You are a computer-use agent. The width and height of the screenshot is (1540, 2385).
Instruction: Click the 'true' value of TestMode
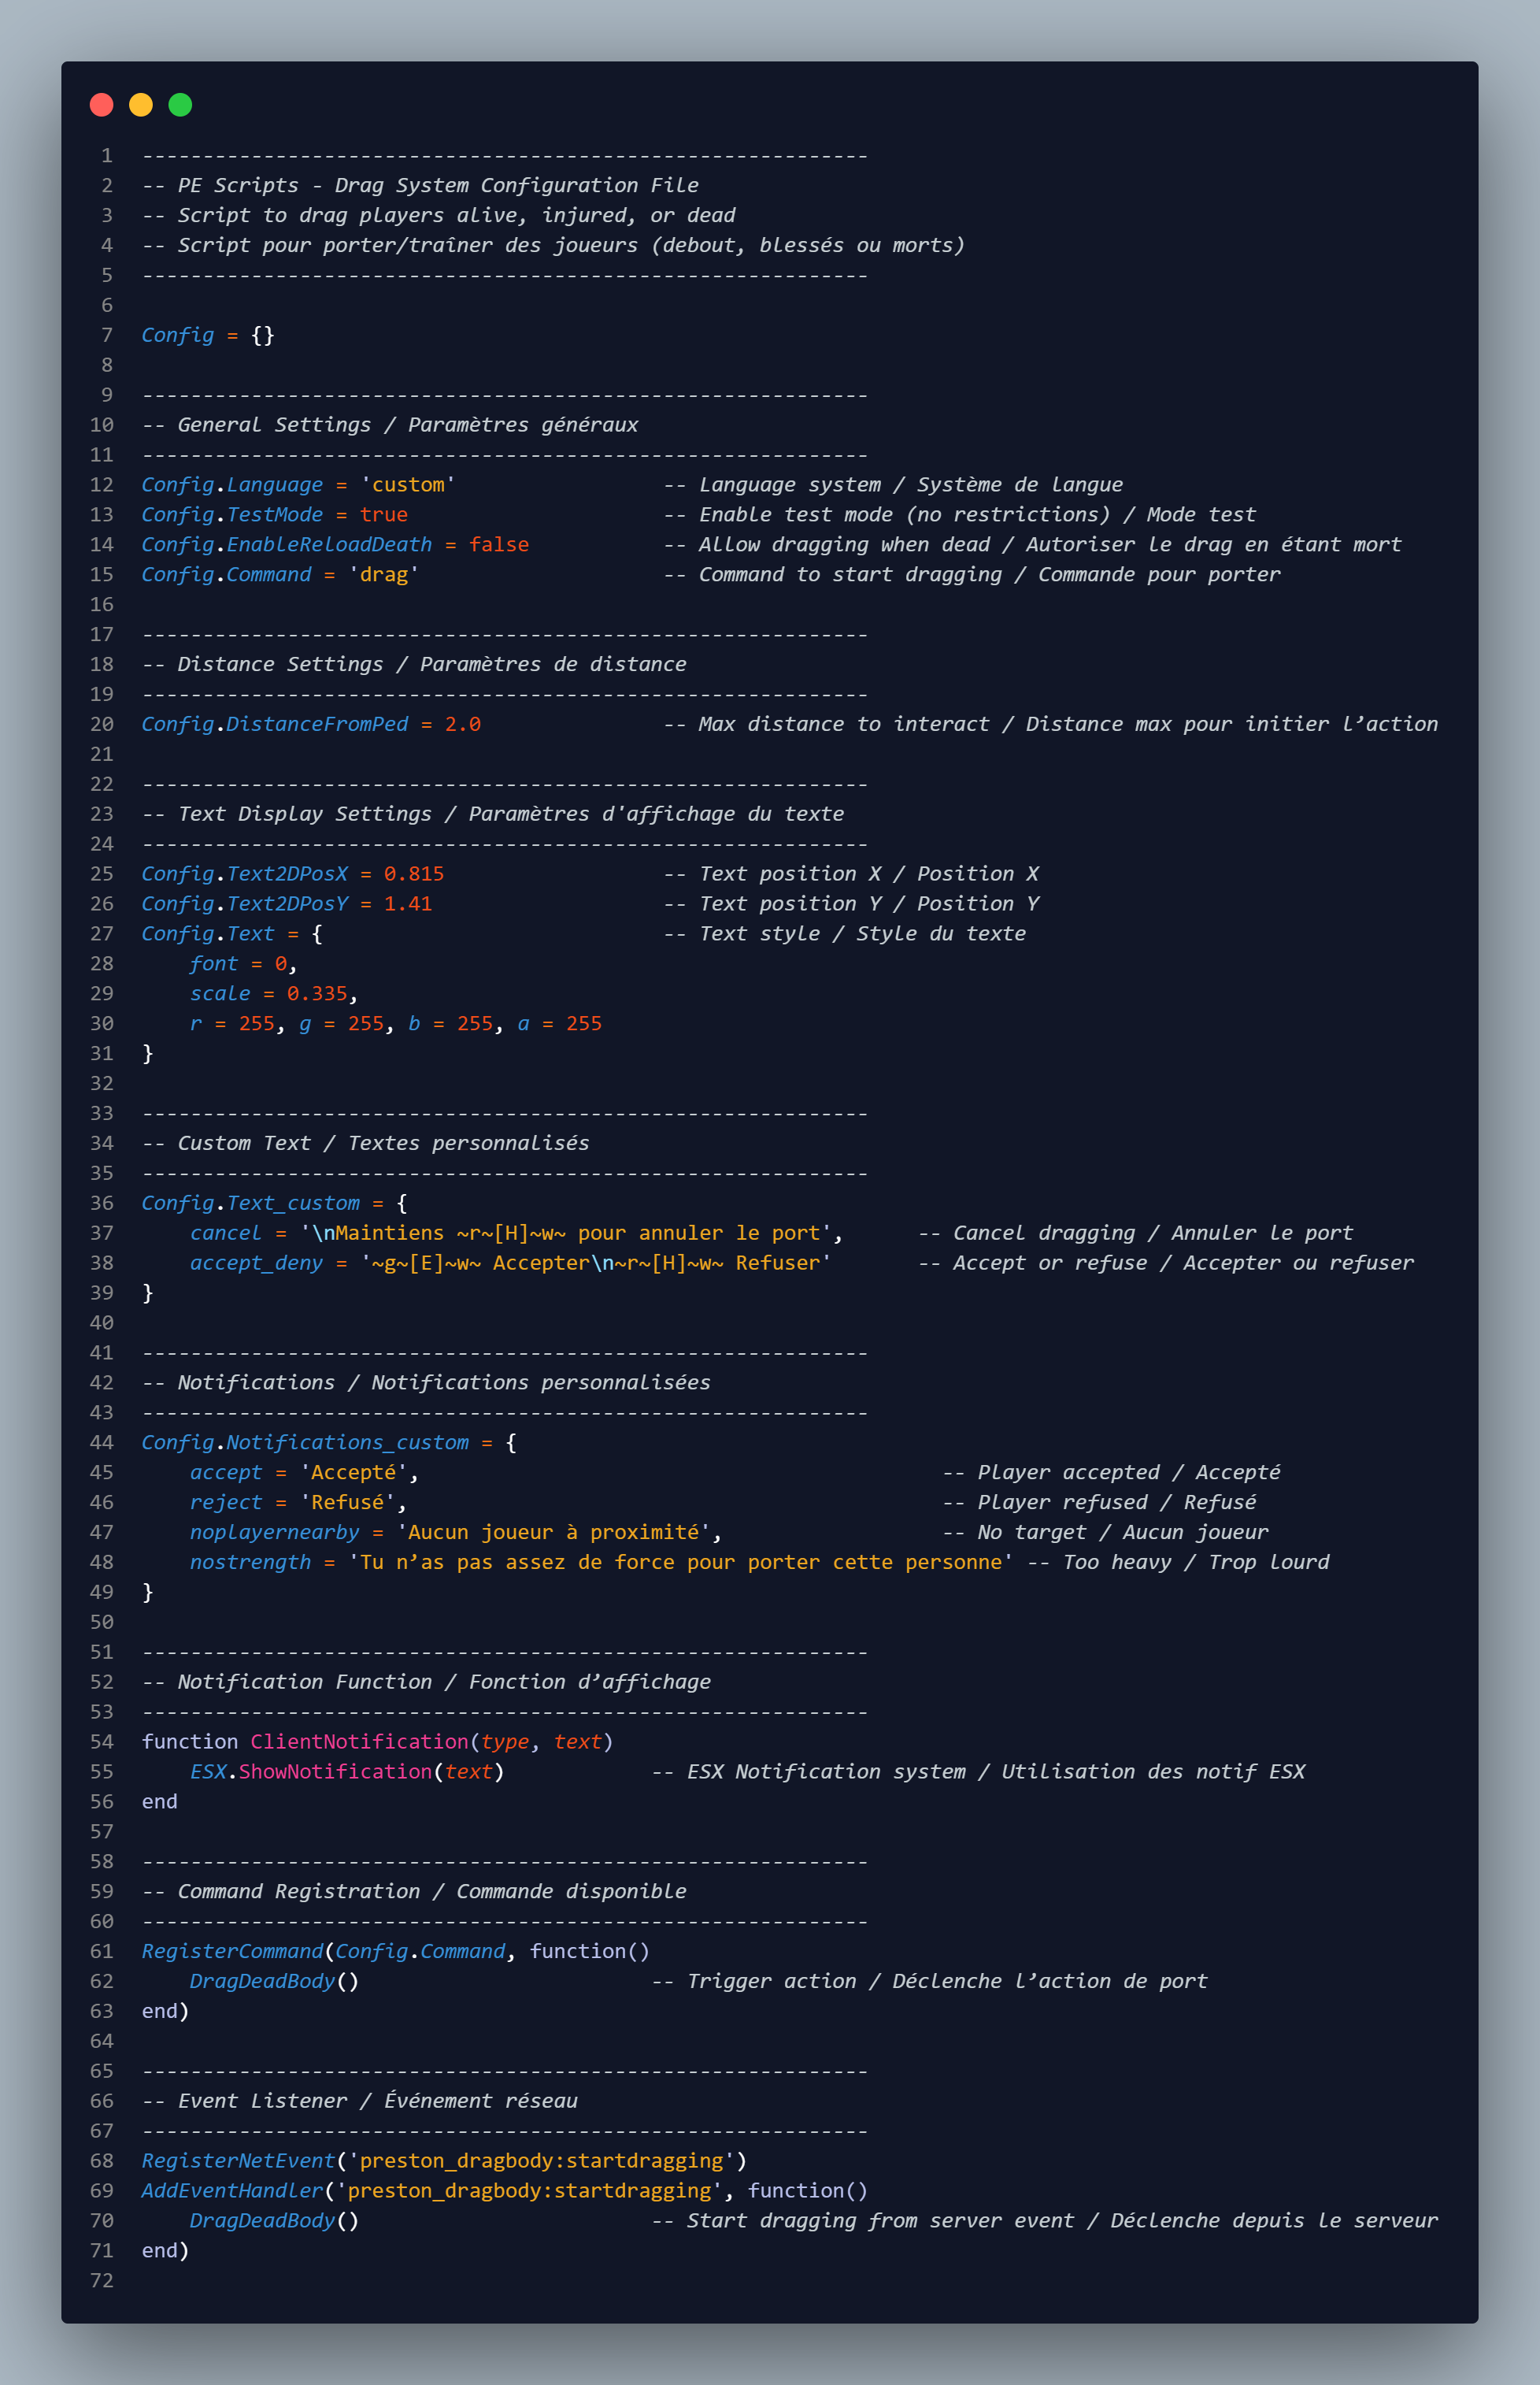coord(384,515)
